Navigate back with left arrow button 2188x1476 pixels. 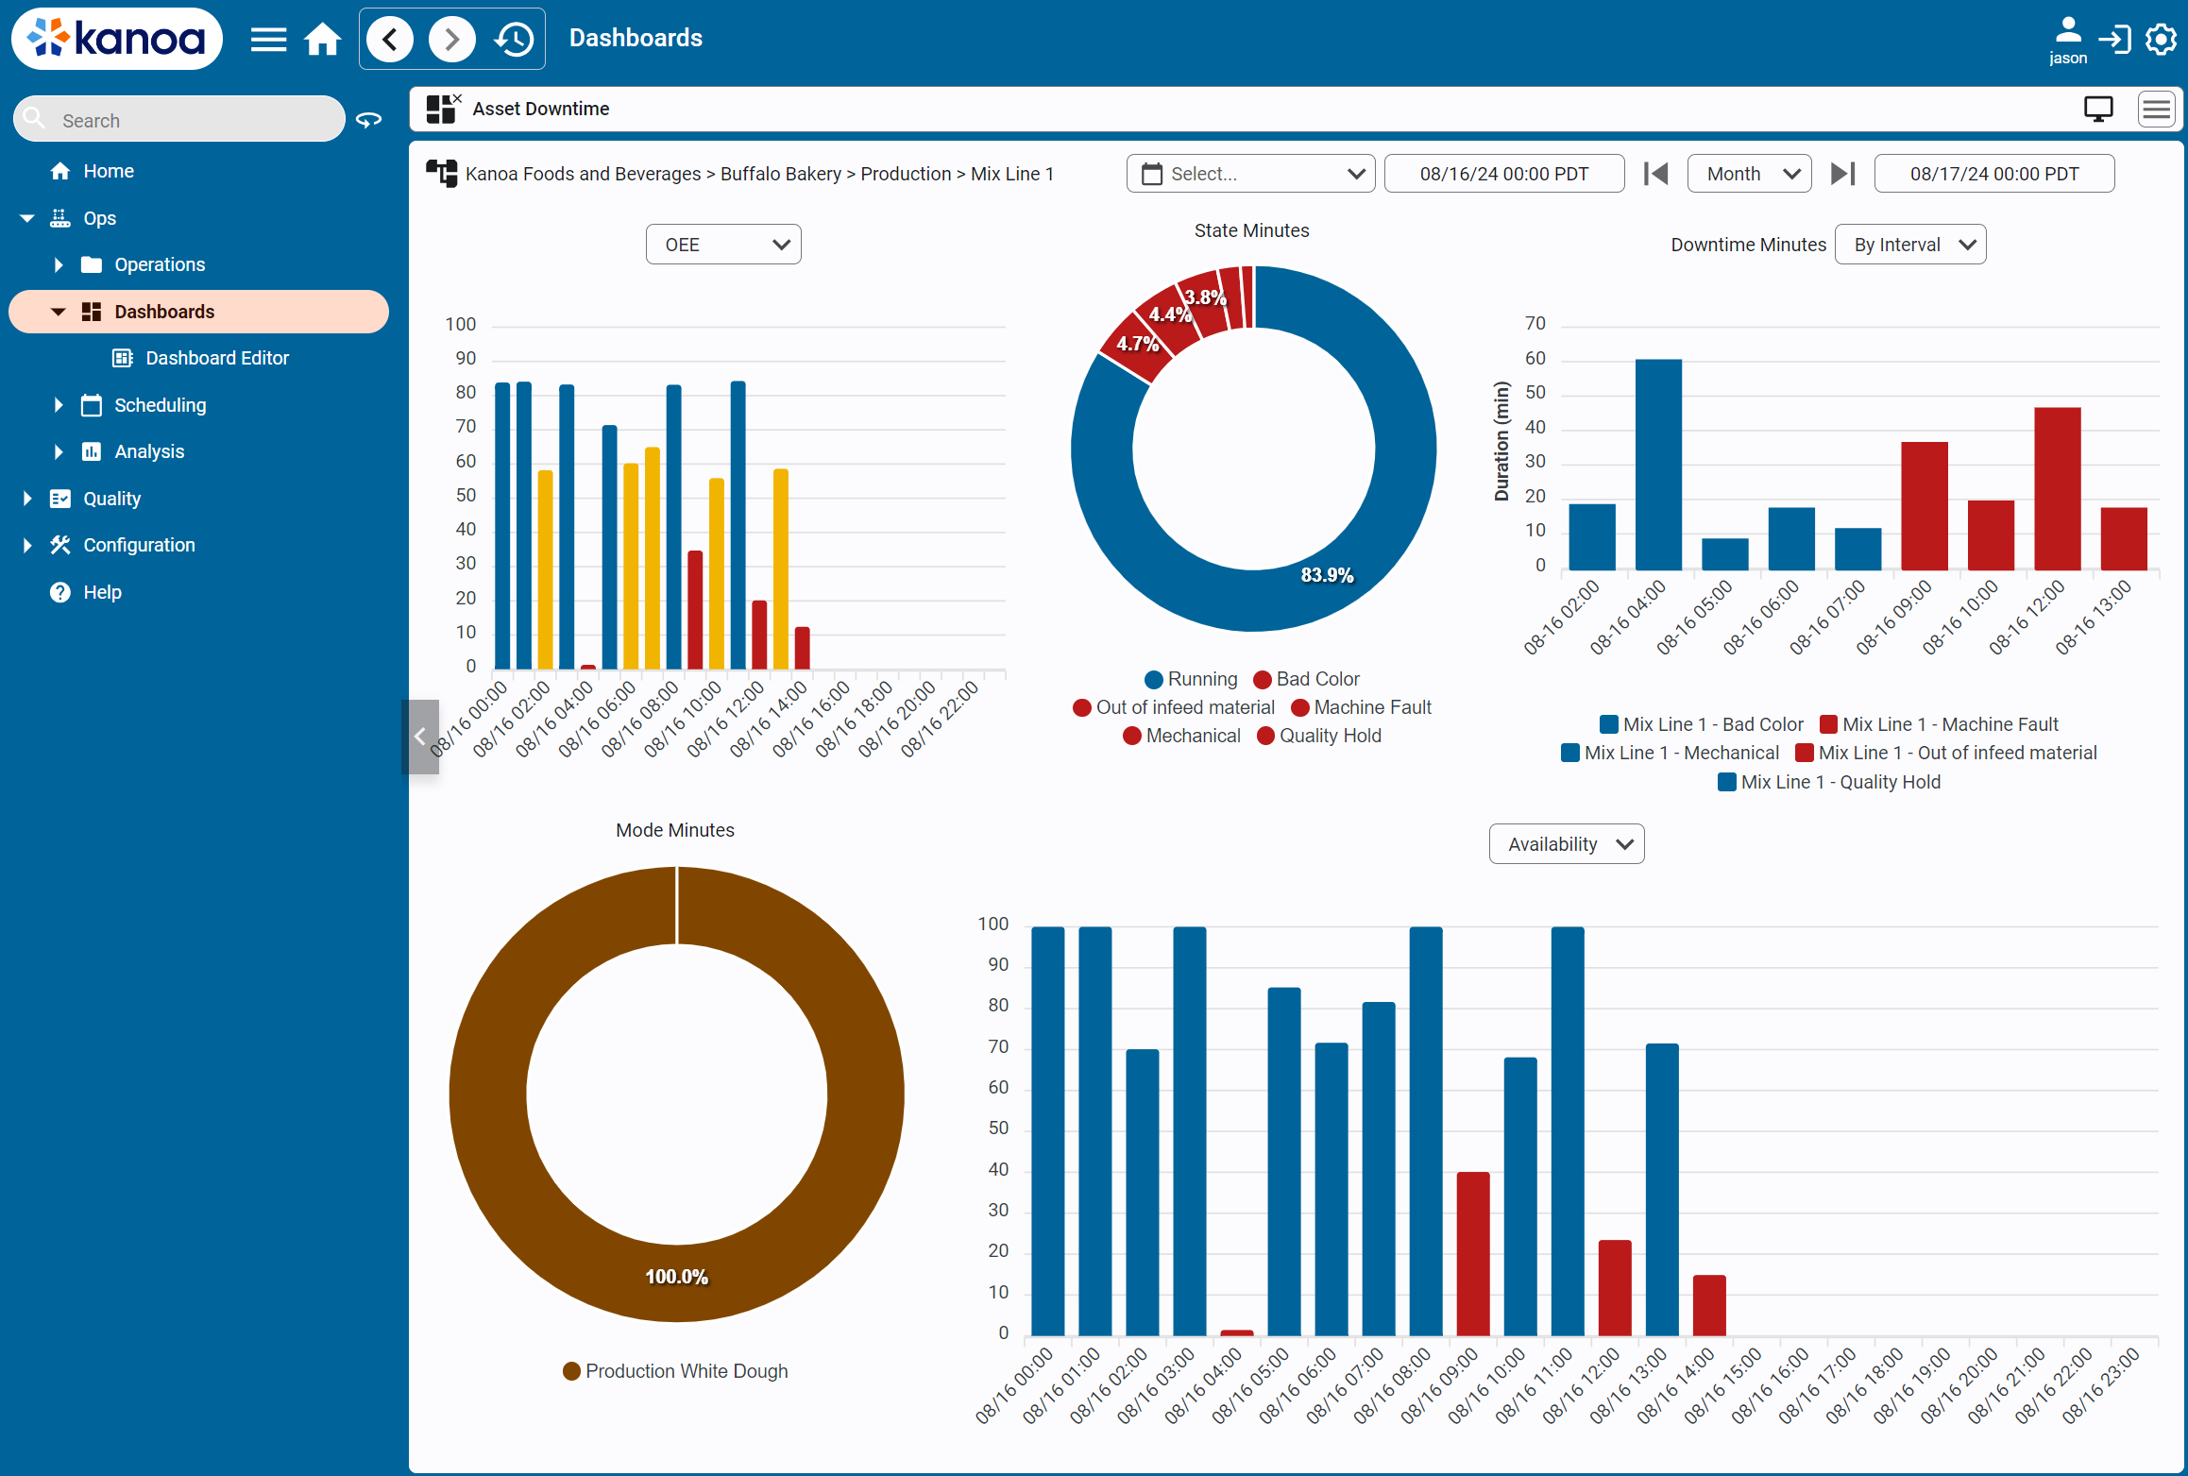pyautogui.click(x=390, y=40)
